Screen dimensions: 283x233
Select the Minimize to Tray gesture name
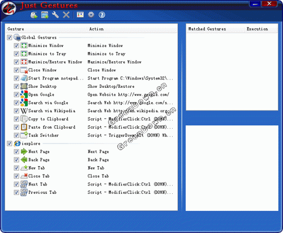click(47, 54)
